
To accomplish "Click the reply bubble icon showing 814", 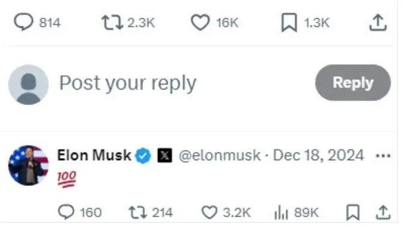I will tap(23, 22).
